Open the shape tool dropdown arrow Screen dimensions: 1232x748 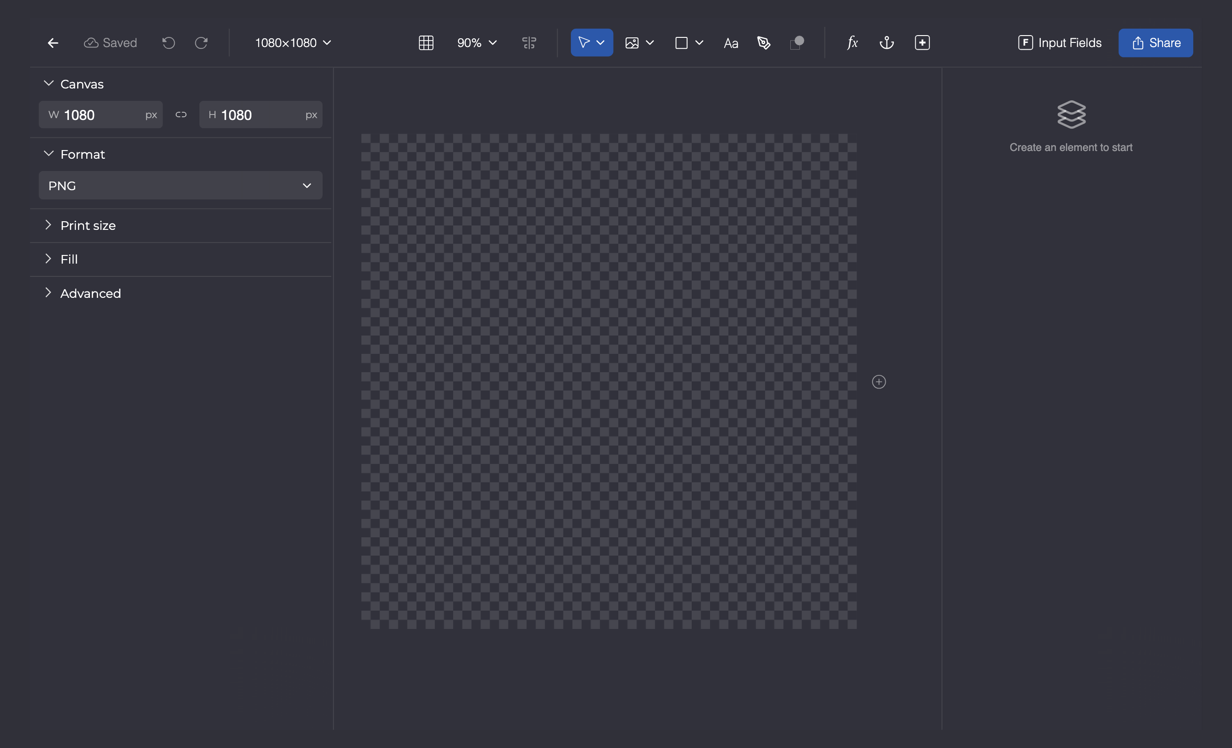(x=700, y=43)
